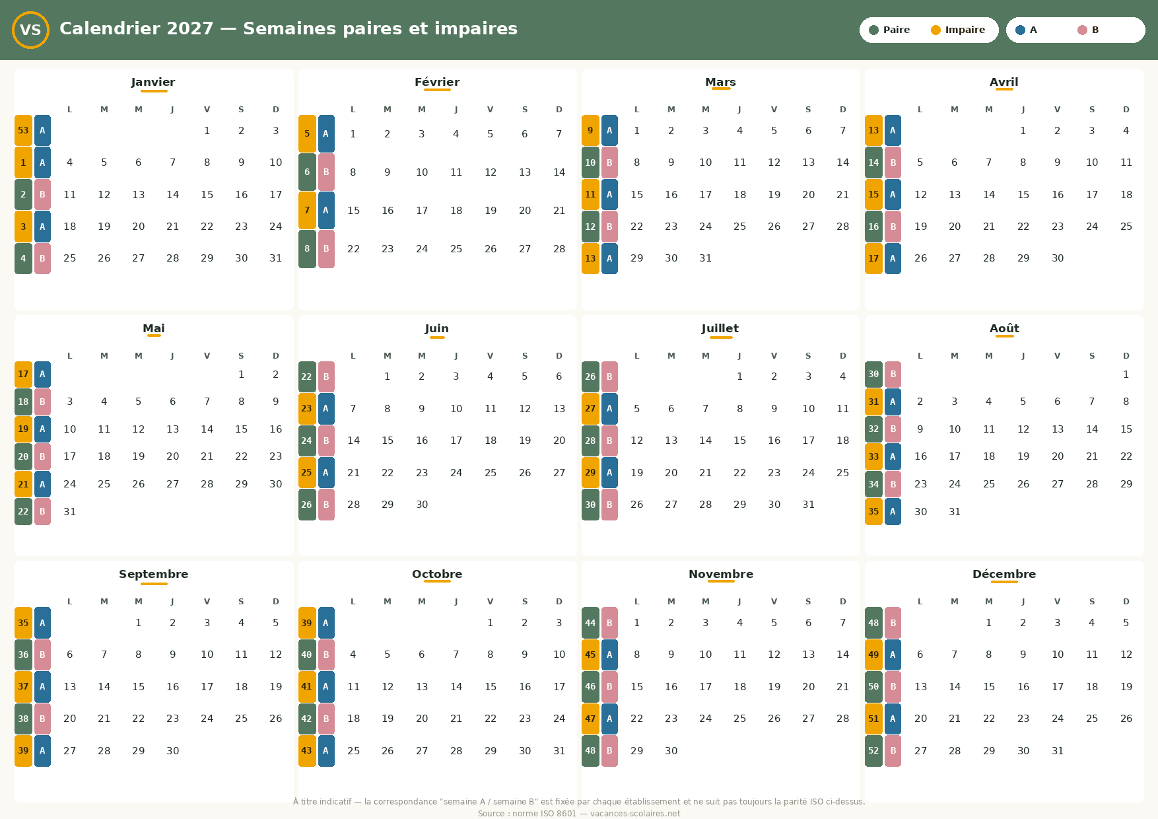Click day 14 in Février
Viewport: 1158px width, 819px height.
(559, 172)
